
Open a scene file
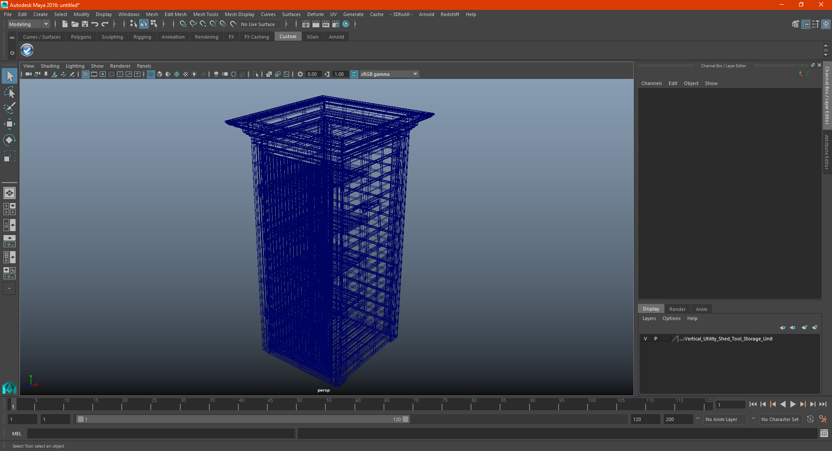coord(75,24)
